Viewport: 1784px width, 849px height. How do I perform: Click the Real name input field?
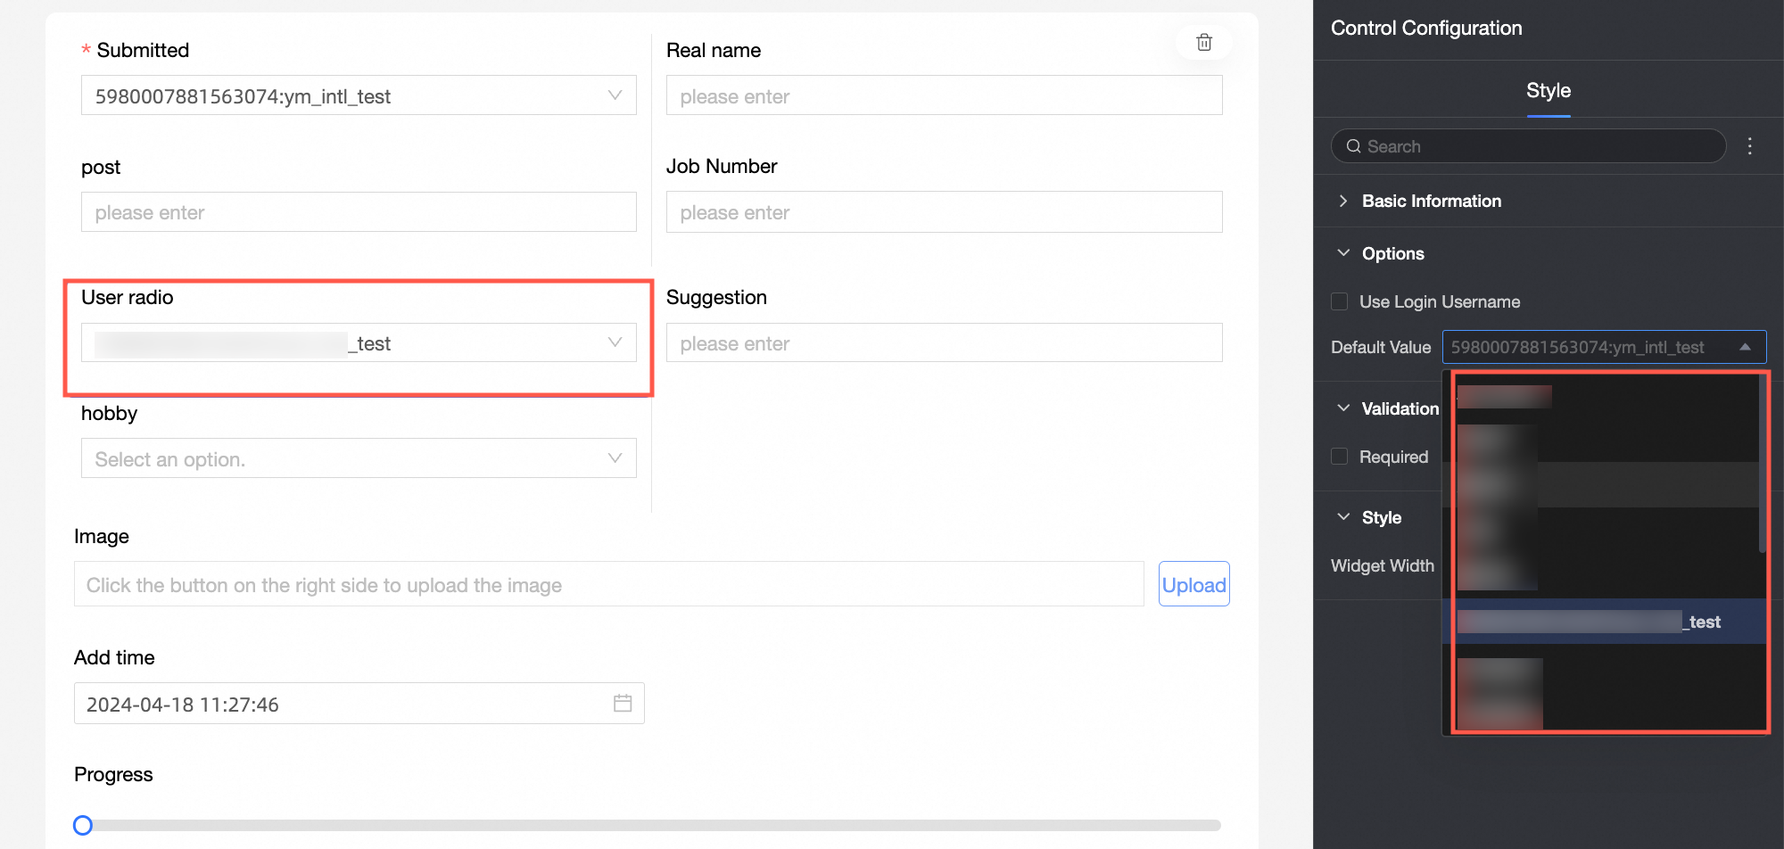(x=943, y=95)
